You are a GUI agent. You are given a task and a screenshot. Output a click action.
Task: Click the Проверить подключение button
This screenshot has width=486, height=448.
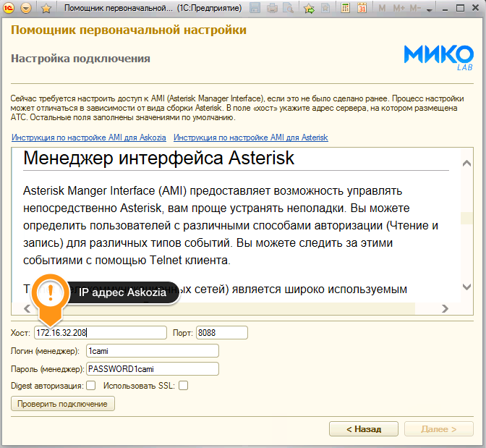63,404
